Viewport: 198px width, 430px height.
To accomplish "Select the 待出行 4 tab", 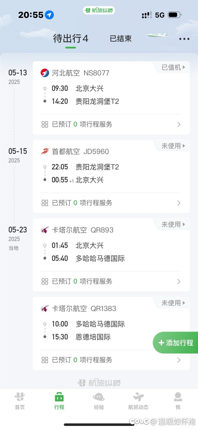I will pyautogui.click(x=71, y=39).
